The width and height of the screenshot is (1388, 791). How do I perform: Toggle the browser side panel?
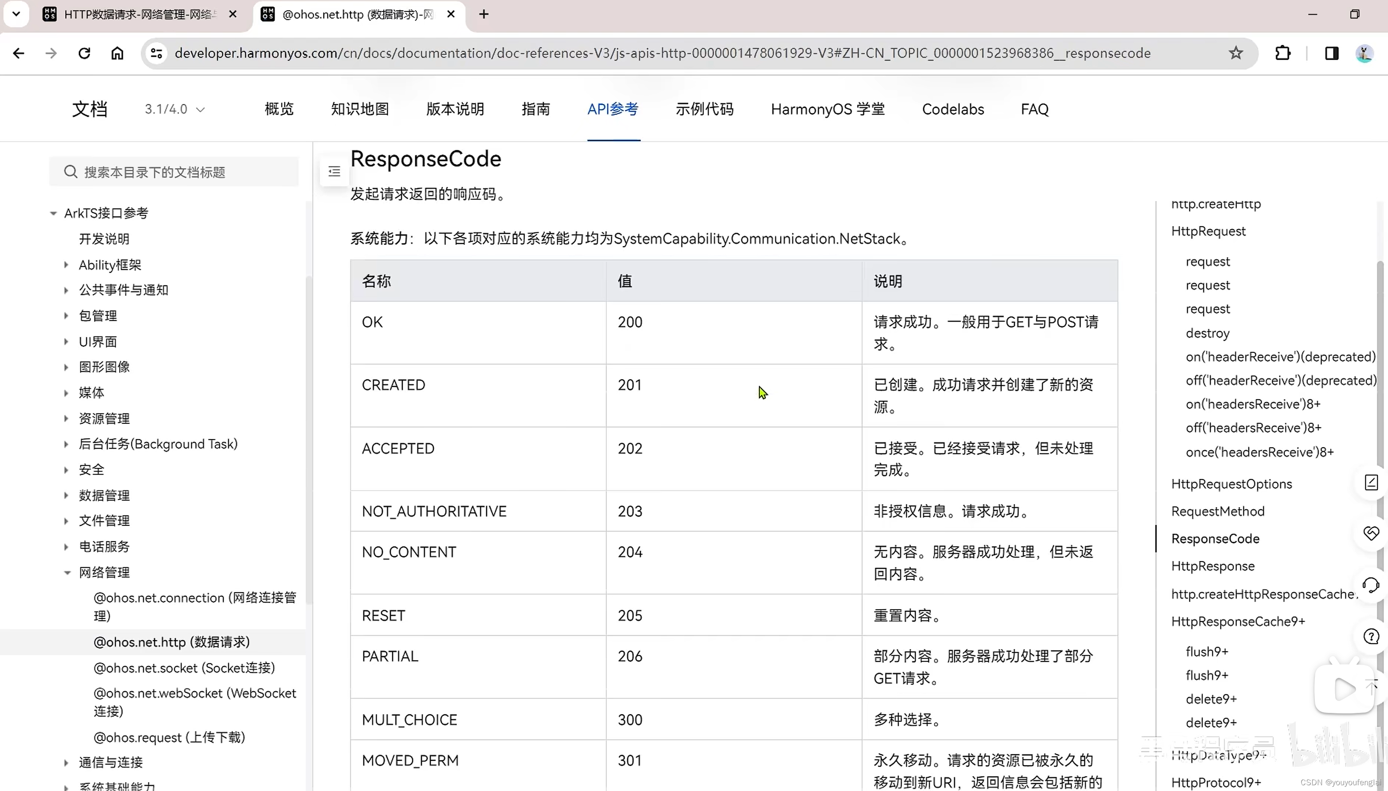(x=1332, y=53)
